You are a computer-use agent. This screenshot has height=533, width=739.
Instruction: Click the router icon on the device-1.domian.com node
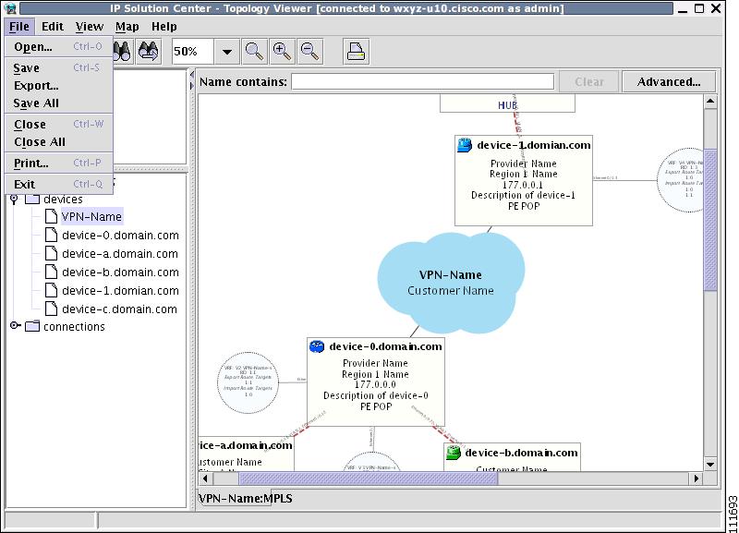click(465, 145)
